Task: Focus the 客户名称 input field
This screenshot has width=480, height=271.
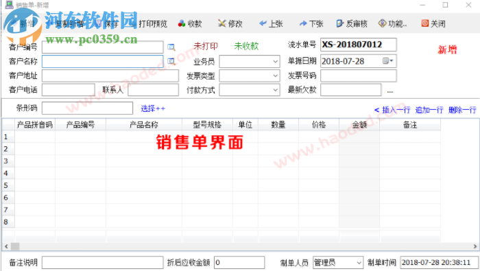Action: pos(103,62)
